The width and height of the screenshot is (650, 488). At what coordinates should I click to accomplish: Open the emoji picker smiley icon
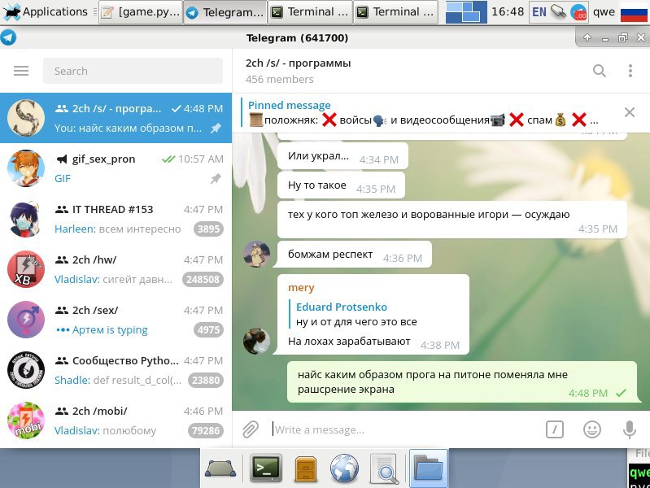point(592,429)
